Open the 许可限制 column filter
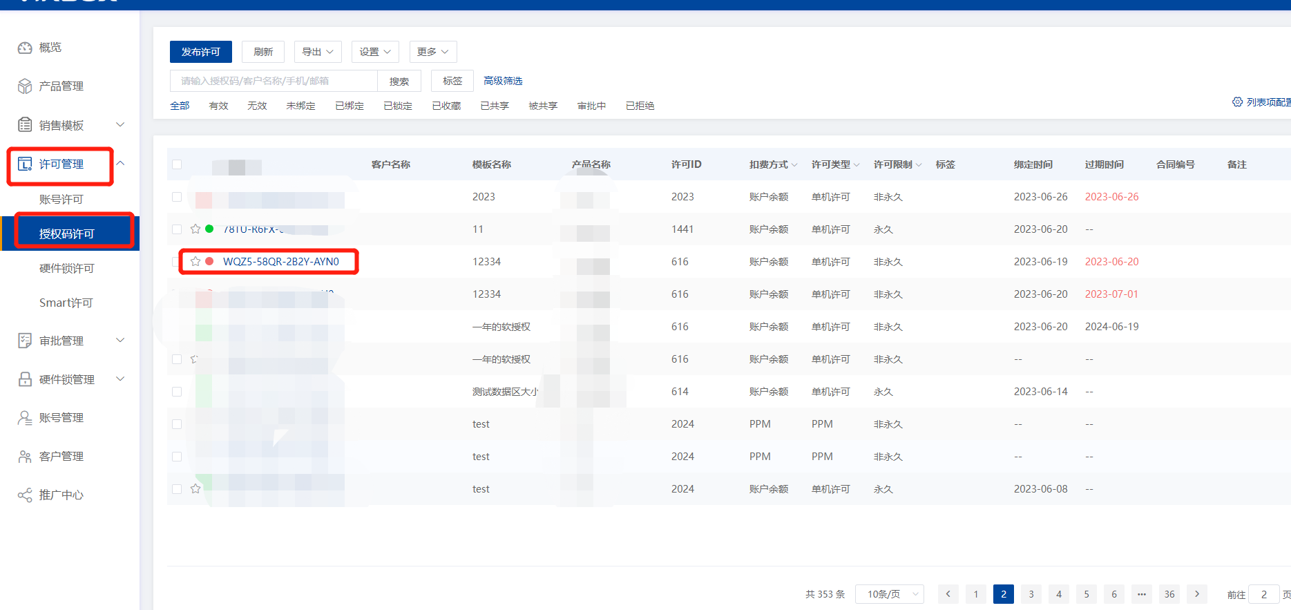This screenshot has width=1291, height=610. coord(919,165)
